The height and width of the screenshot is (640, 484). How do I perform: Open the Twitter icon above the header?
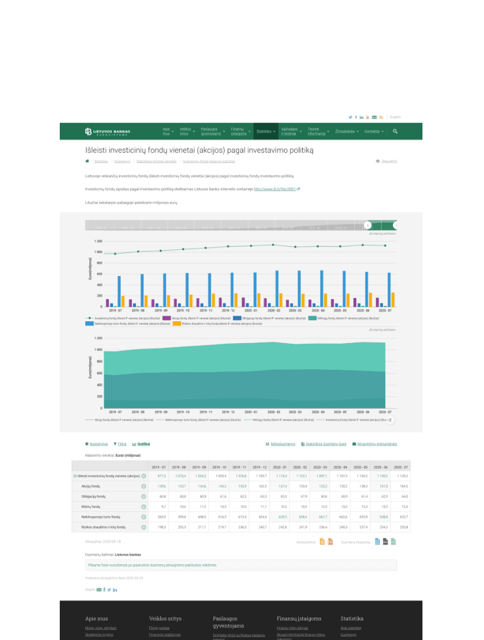coord(350,117)
